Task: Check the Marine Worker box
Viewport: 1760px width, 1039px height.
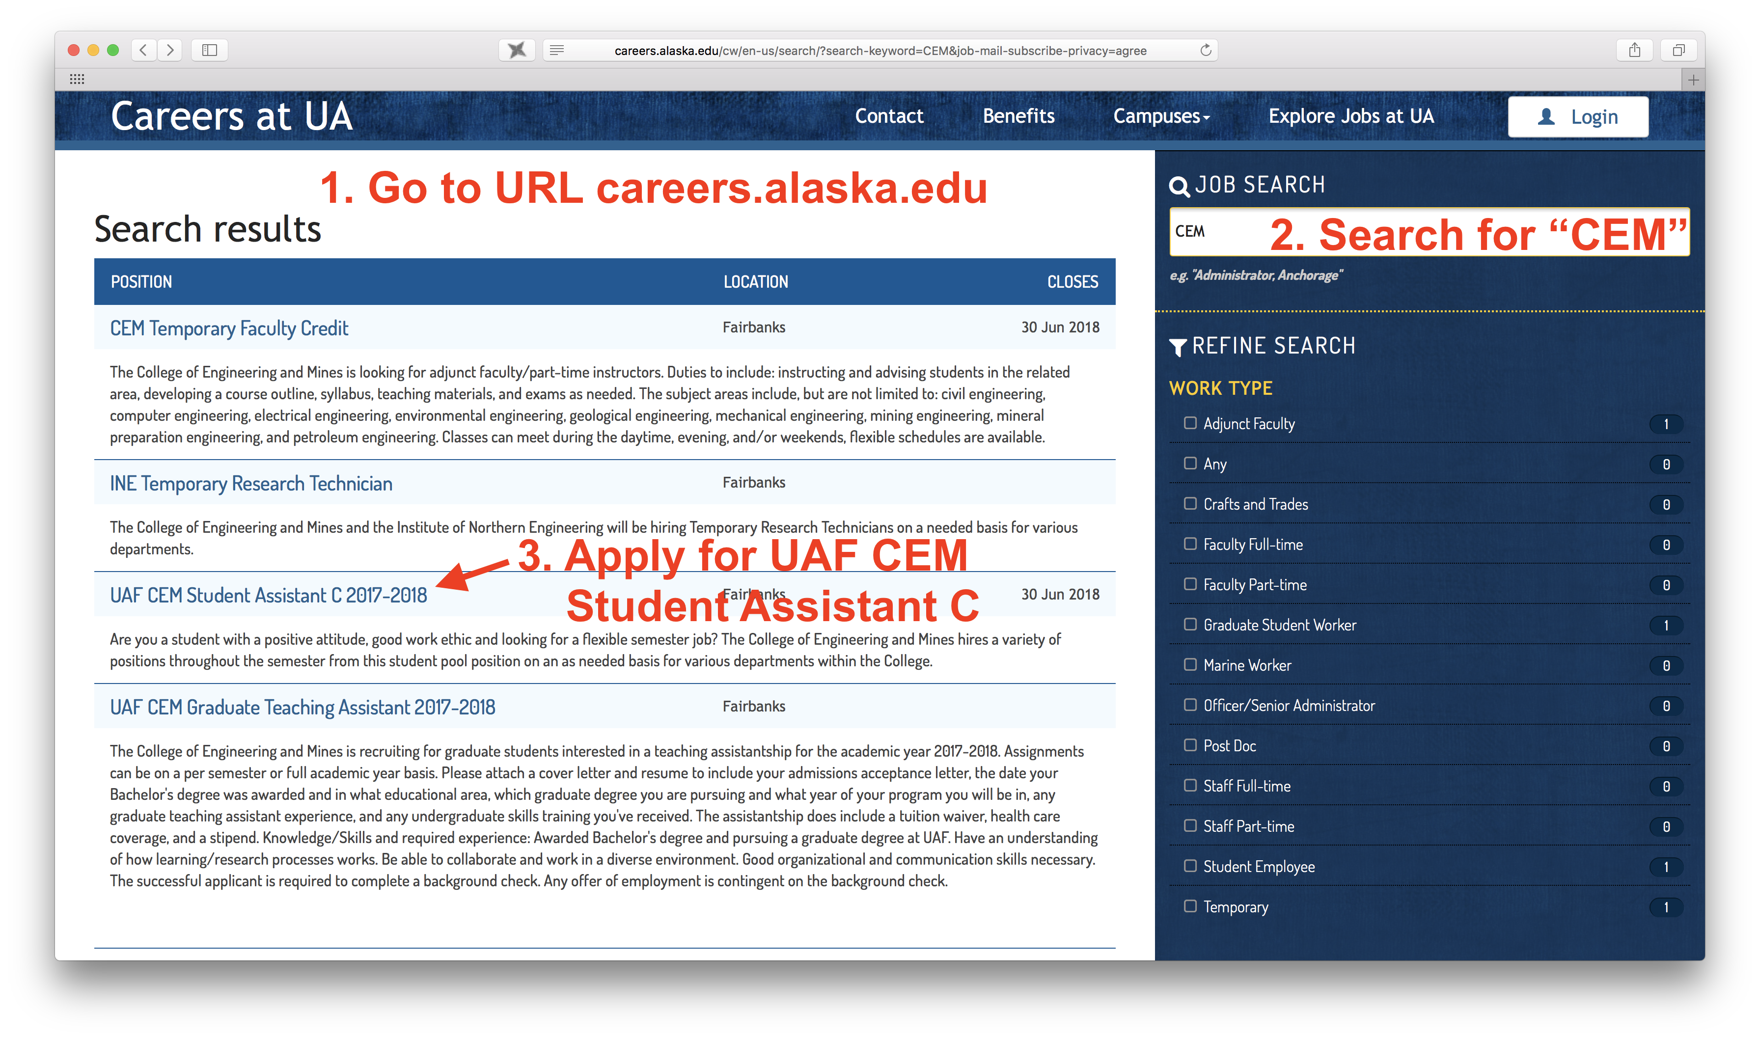Action: (x=1189, y=664)
